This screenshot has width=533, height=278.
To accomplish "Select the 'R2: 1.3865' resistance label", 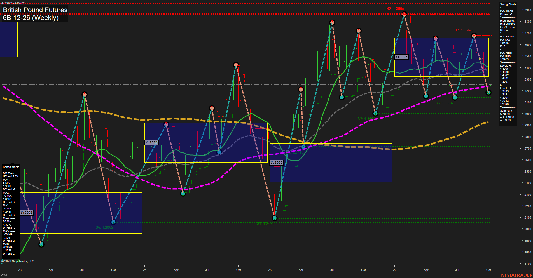I will pos(395,8).
